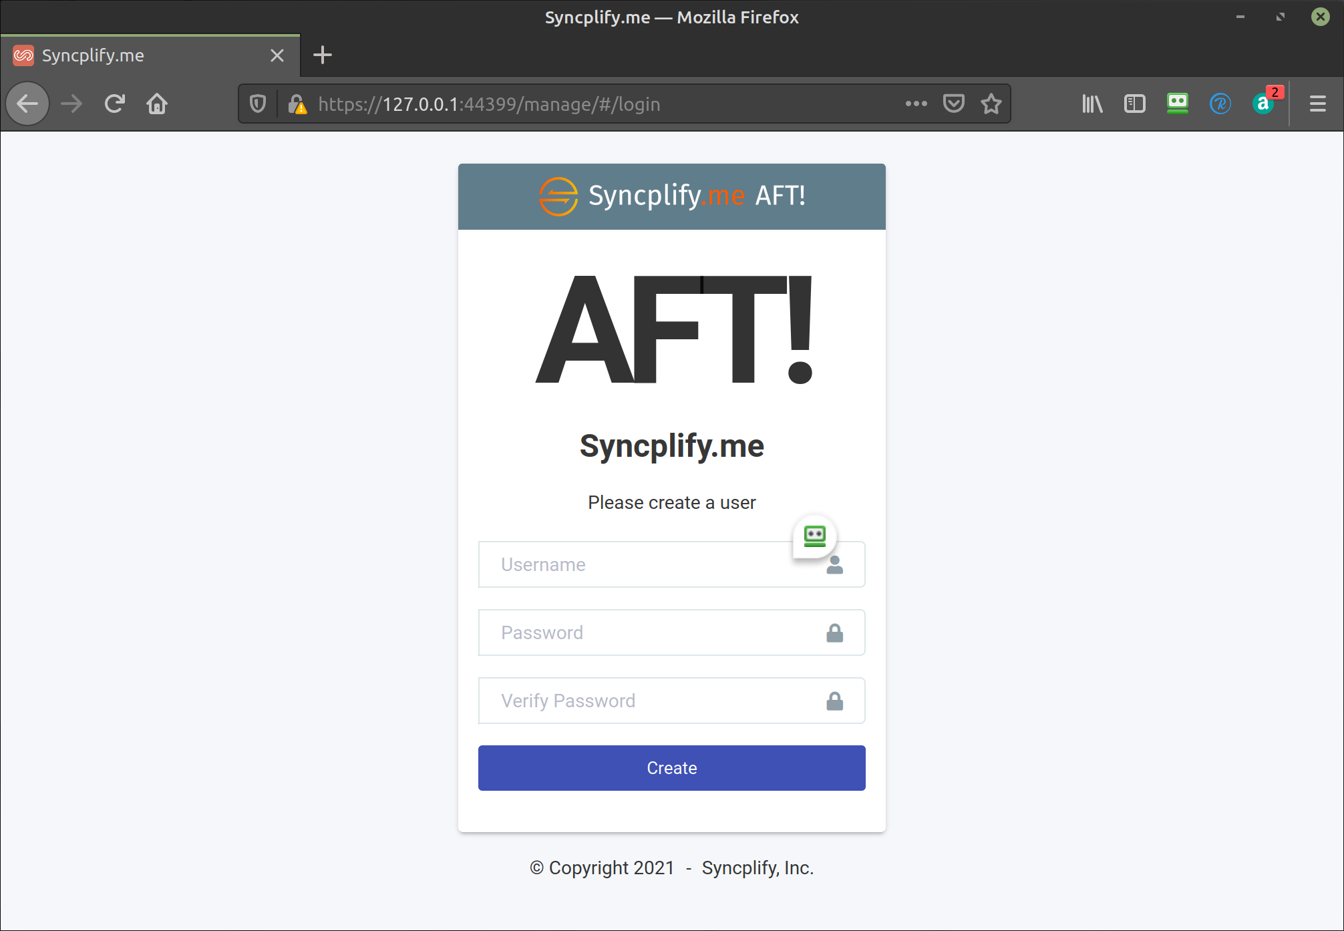The image size is (1344, 931).
Task: Click the lock icon in Verify Password
Action: 834,701
